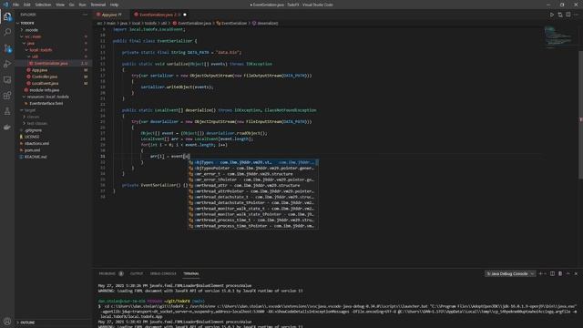Switch to the Debug Console panel tab
583x328 pixels.
click(x=163, y=273)
